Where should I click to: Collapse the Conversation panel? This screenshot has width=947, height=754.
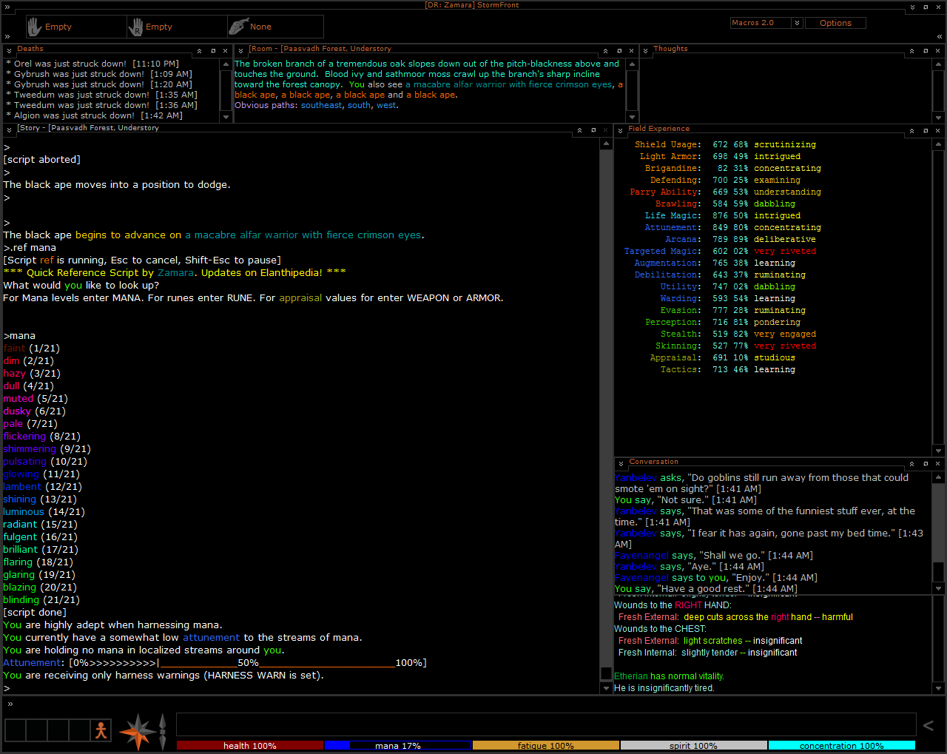pos(911,464)
